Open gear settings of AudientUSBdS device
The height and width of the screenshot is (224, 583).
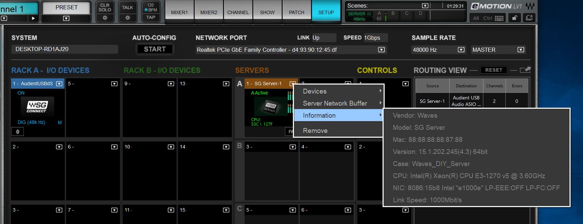(18, 132)
